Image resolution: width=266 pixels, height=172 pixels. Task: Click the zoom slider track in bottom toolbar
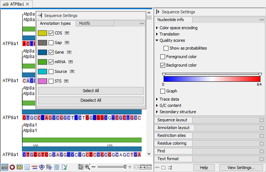pyautogui.click(x=111, y=167)
